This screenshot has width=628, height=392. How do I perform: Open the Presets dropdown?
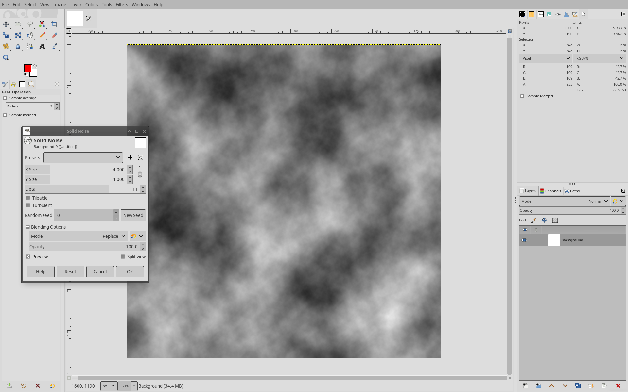[83, 157]
